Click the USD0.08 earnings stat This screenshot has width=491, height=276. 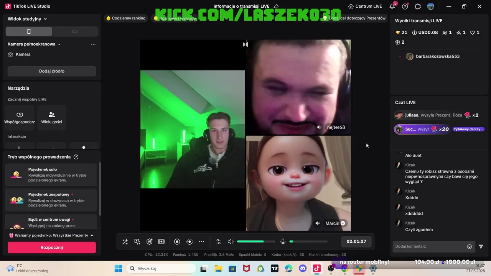(x=425, y=33)
